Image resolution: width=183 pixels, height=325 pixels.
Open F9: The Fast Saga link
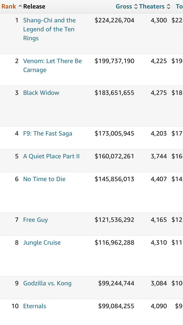tap(47, 133)
